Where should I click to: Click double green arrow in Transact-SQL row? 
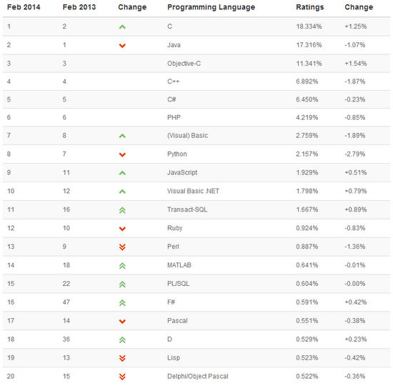(x=122, y=210)
